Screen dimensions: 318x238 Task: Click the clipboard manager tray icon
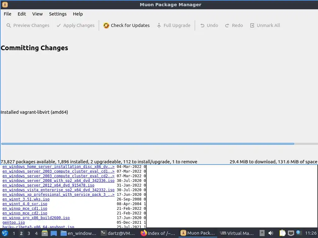[282, 233]
